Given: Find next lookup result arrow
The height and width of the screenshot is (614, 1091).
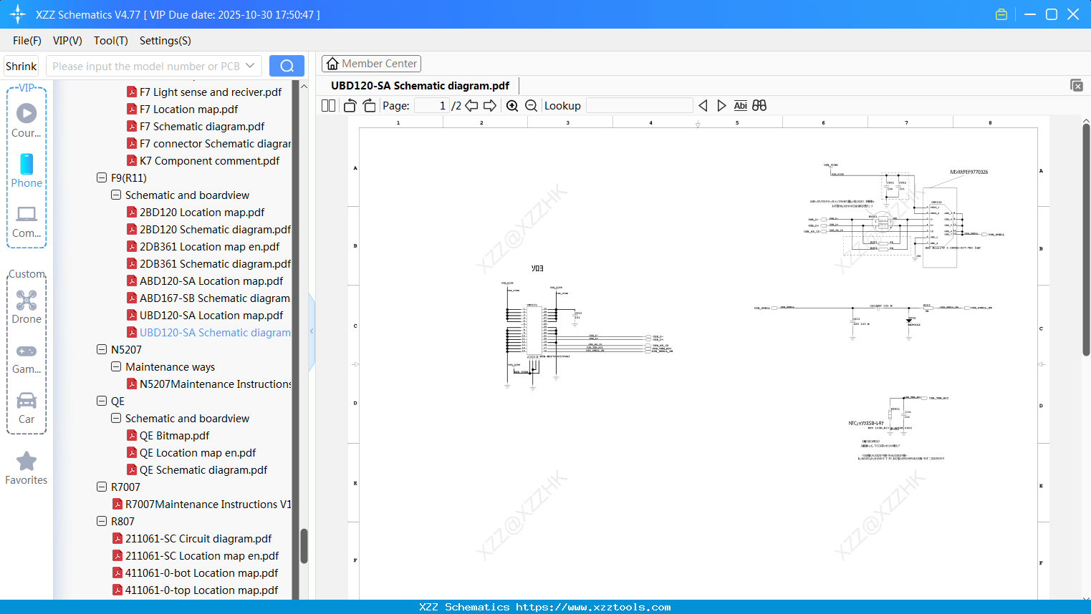Looking at the screenshot, I should coord(721,105).
